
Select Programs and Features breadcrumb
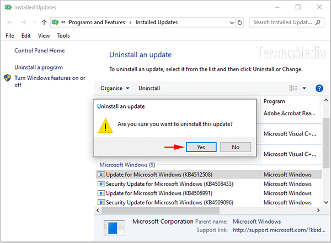pyautogui.click(x=97, y=23)
